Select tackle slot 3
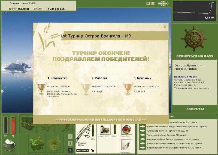The width and height of the screenshot is (218, 155). tap(70, 150)
